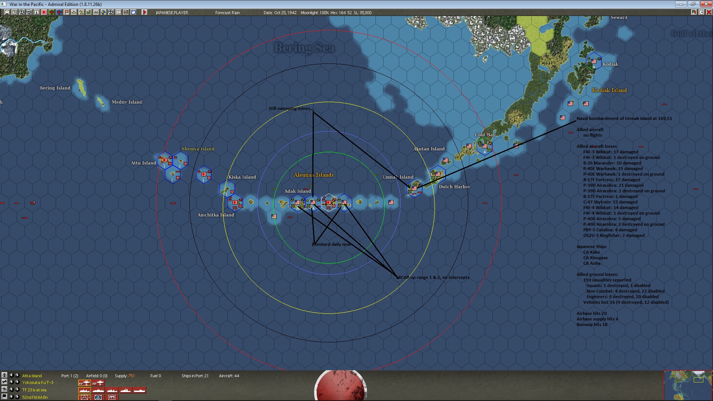This screenshot has height=401, width=713.
Task: Click the orange flag toolbar icon
Action: 66,12
